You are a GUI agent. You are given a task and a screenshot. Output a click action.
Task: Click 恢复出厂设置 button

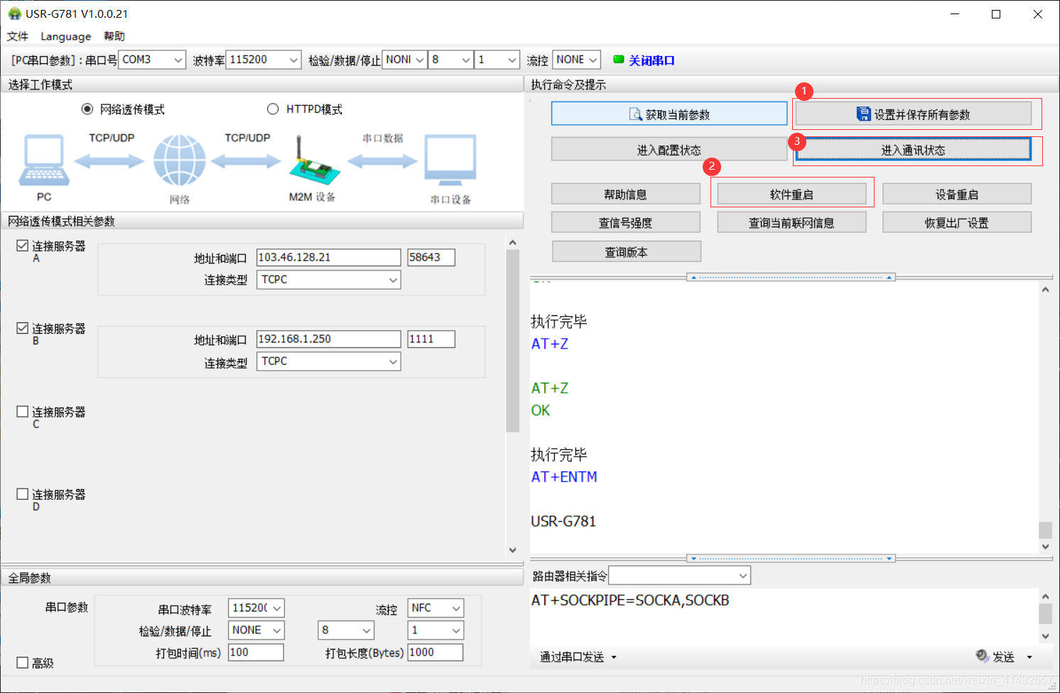click(x=957, y=222)
